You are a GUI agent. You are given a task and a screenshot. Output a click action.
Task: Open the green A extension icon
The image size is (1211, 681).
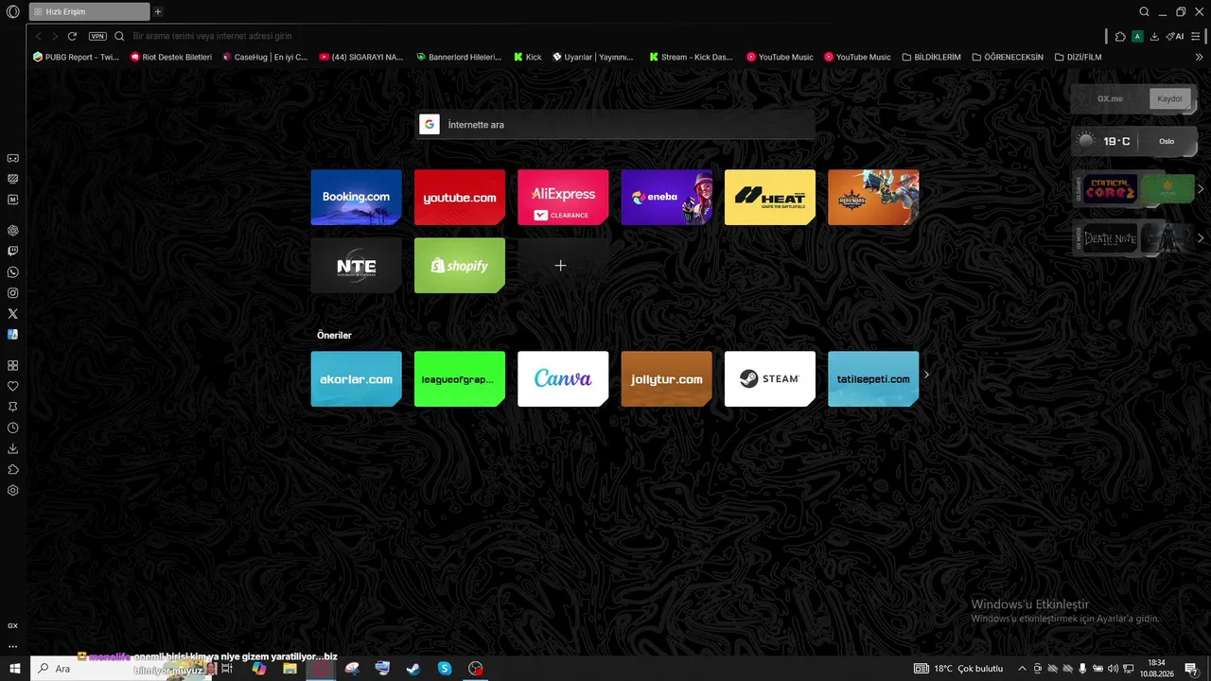click(1137, 36)
